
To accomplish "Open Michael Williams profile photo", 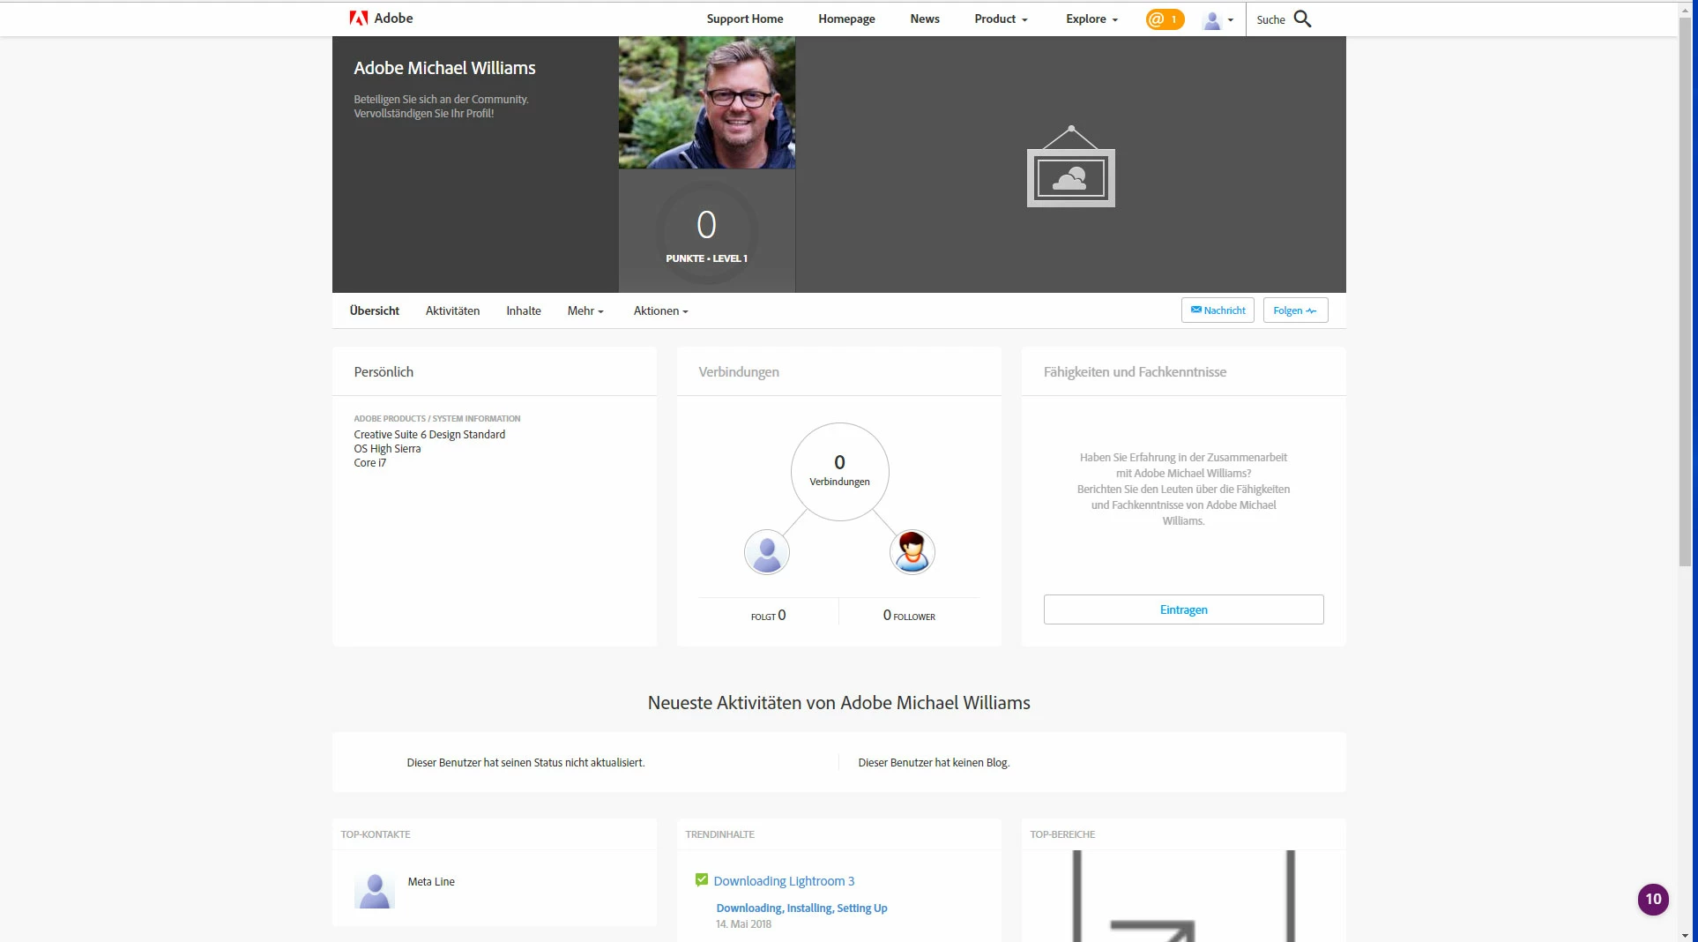I will [x=707, y=102].
